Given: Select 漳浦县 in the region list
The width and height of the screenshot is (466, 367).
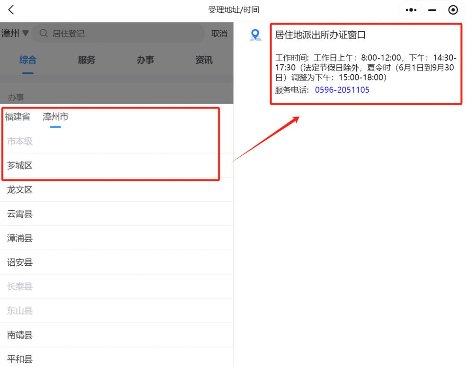Looking at the screenshot, I should point(20,238).
